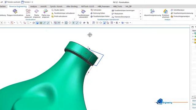
Task: Open the HBB_Tools tab
Action: (x=118, y=6)
